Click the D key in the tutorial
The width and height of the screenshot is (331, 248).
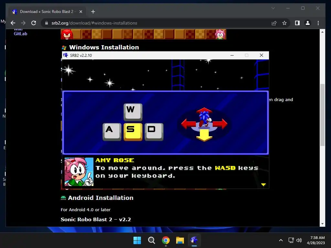point(154,132)
